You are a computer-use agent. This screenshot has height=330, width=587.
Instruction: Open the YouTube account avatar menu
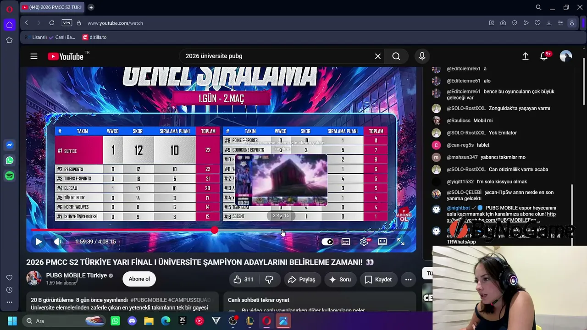pos(566,56)
